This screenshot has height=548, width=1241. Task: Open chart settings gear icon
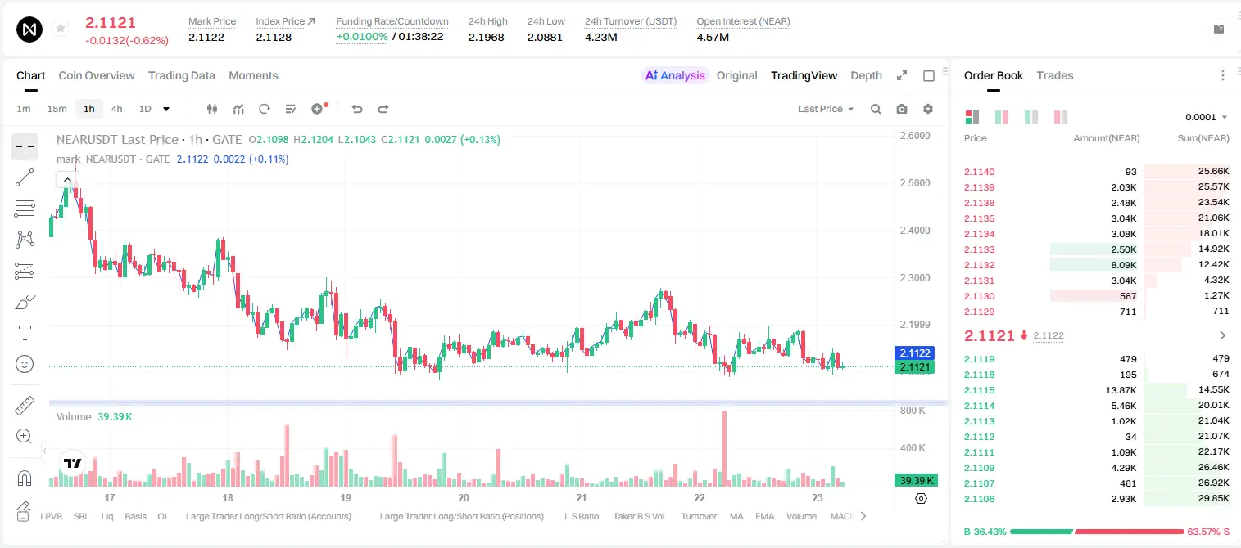point(928,109)
